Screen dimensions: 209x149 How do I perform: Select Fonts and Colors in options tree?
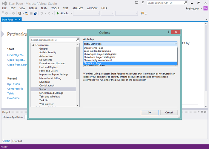click(48, 71)
